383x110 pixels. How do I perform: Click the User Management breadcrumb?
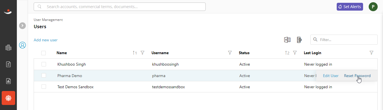[x=48, y=20]
